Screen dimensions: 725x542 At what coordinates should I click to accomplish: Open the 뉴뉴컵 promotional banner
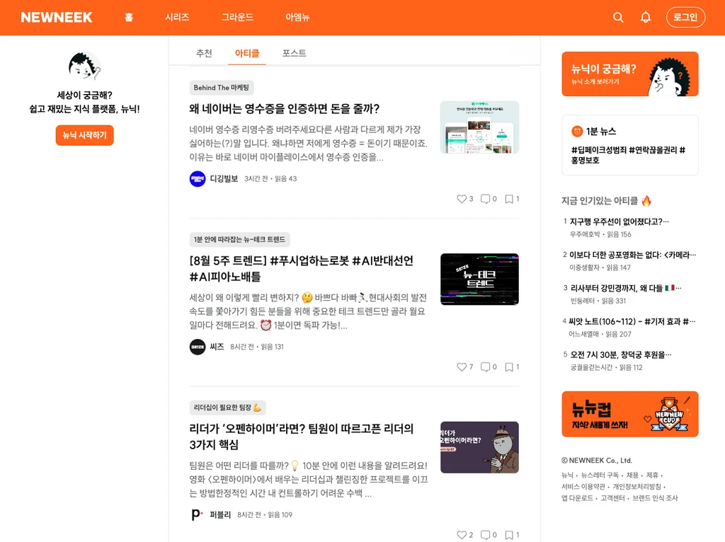(629, 414)
